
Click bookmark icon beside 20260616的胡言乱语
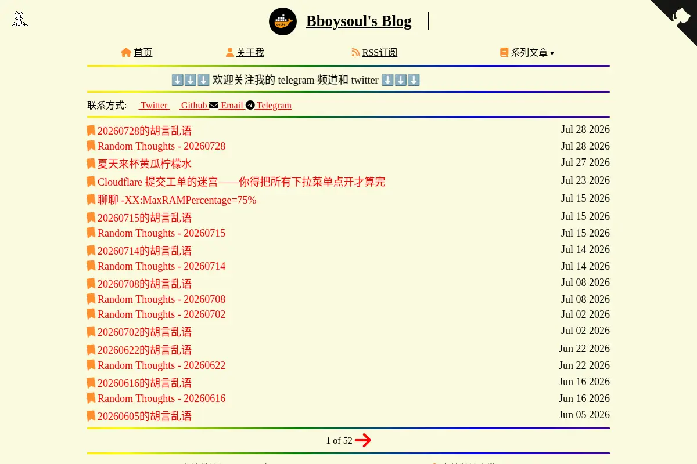91,383
